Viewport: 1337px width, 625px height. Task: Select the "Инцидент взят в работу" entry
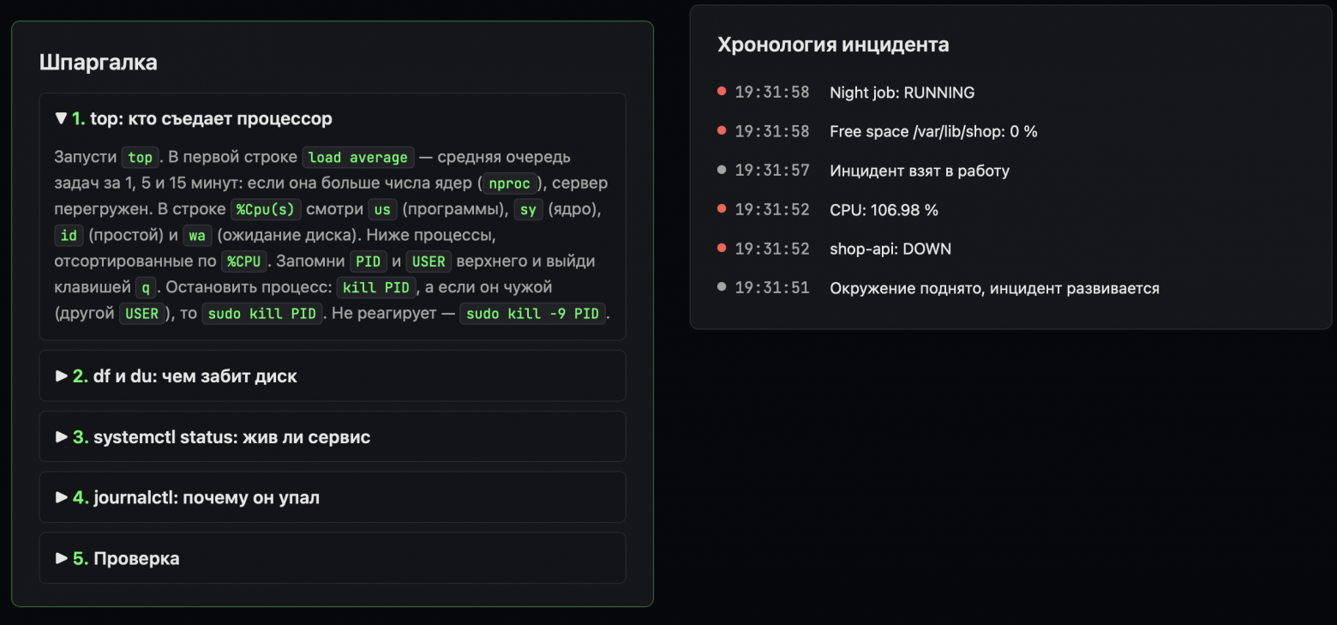(x=920, y=171)
